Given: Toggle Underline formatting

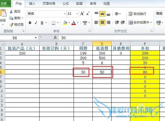Looking at the screenshot, I should pos(42,23).
